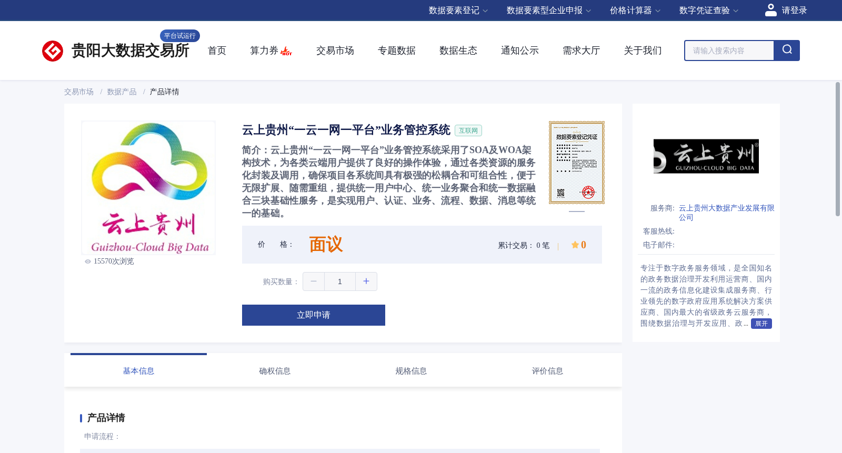Follow the 交易市场 breadcrumb link
Image resolution: width=842 pixels, height=453 pixels.
tap(79, 92)
